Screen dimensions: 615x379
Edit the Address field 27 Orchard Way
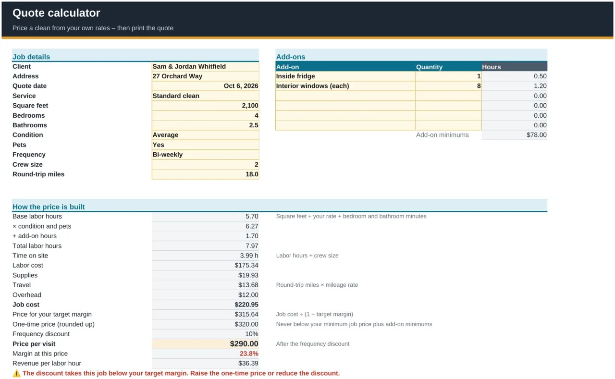[205, 76]
